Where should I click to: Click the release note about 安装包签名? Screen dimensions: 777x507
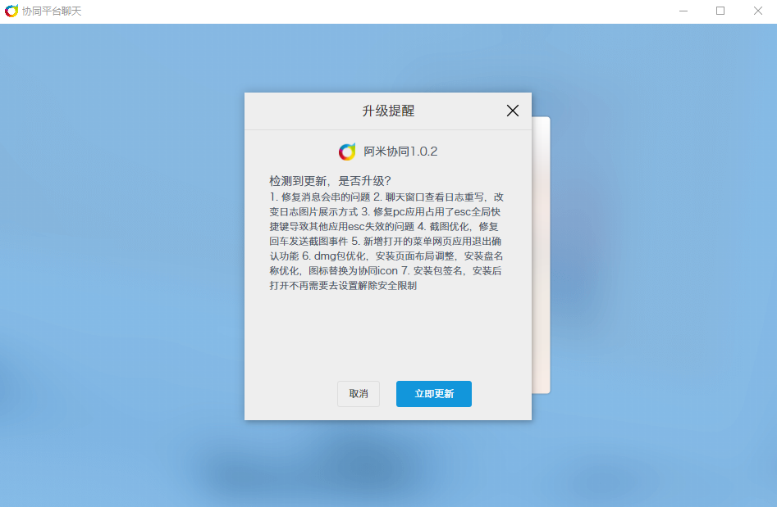[x=431, y=270]
